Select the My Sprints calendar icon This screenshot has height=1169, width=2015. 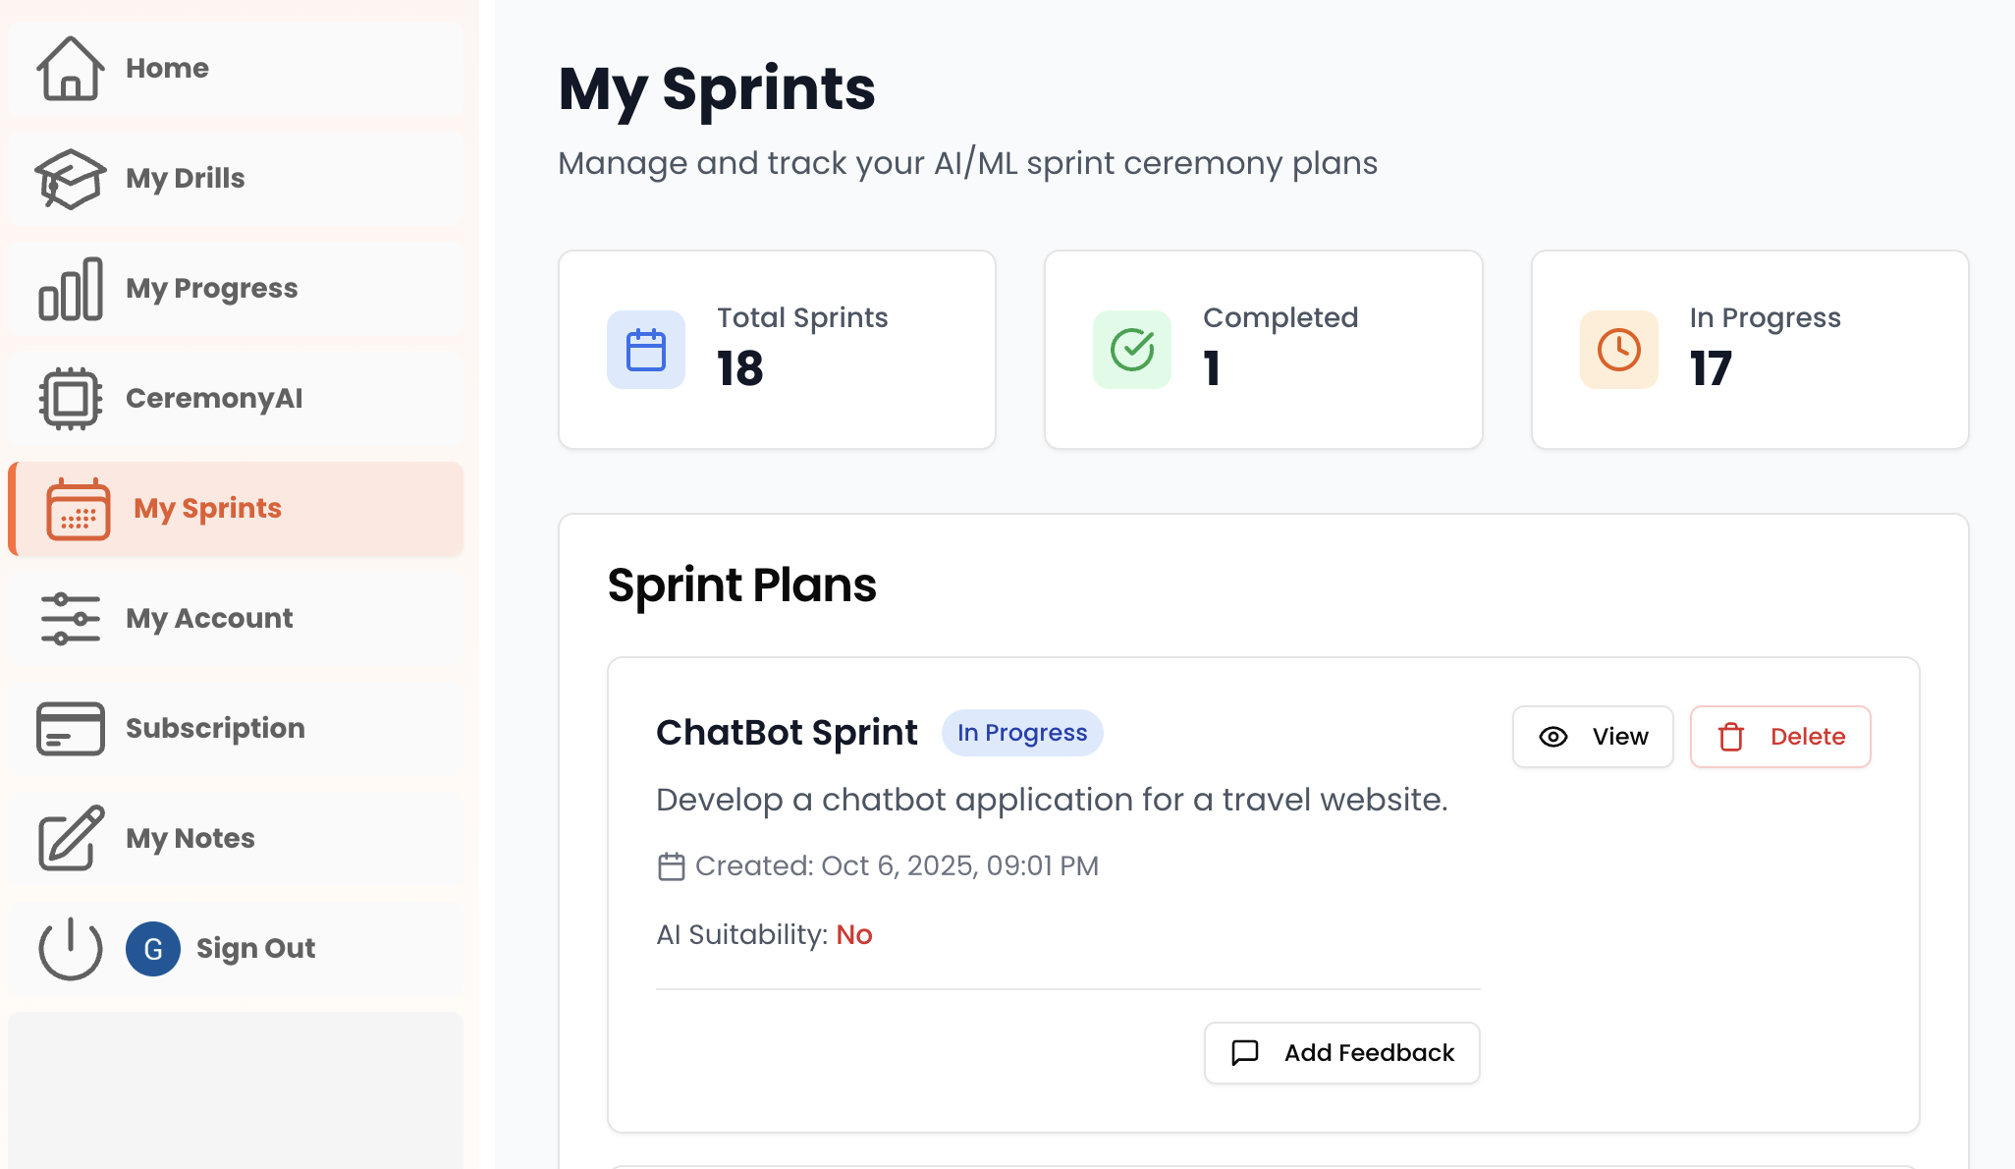click(79, 509)
